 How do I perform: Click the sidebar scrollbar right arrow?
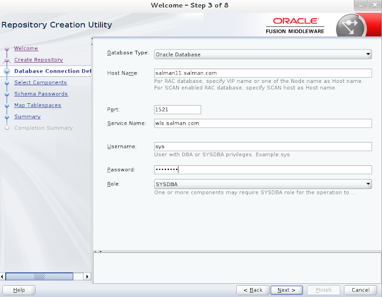point(87,277)
